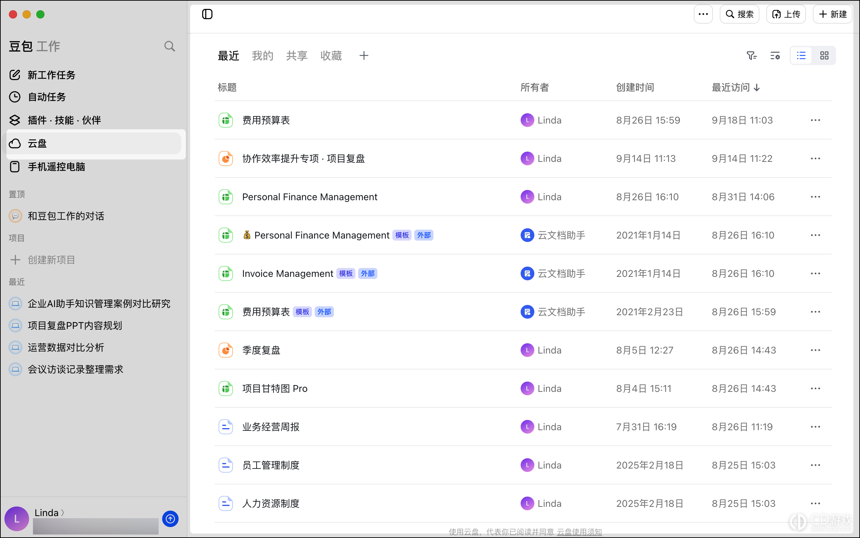Open 自动任务 in sidebar
This screenshot has height=538, width=860.
click(94, 97)
